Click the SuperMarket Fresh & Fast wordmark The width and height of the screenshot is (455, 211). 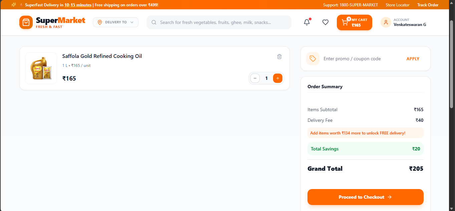click(60, 22)
